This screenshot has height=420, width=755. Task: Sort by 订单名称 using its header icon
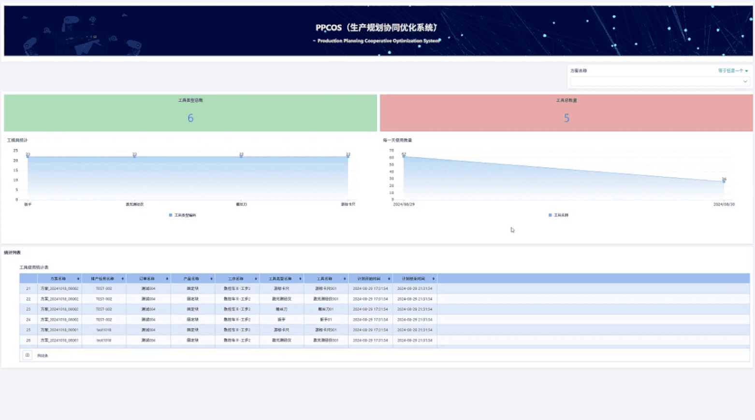pos(167,279)
